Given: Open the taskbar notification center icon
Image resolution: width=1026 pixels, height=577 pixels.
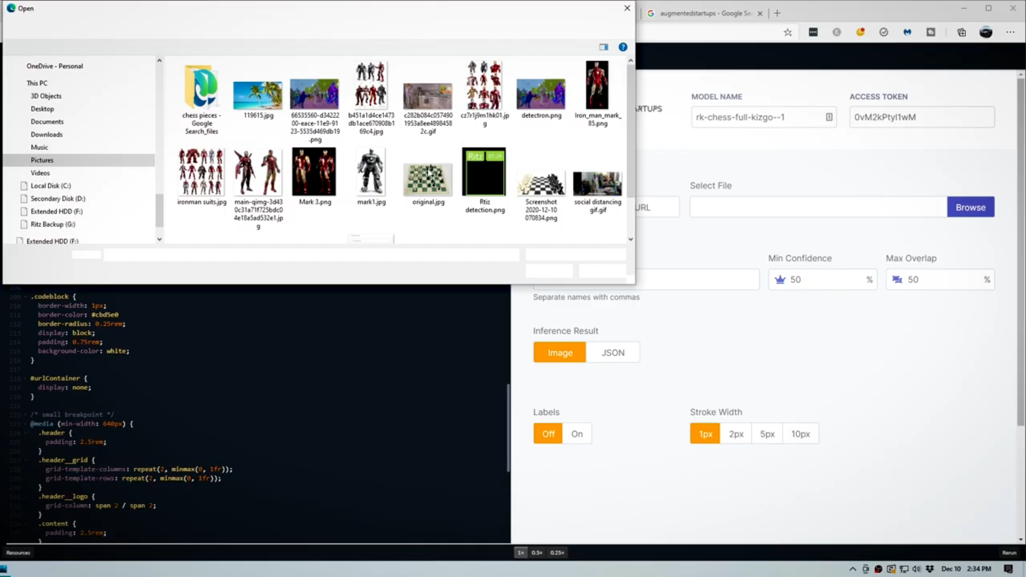Looking at the screenshot, I should coord(1008,569).
